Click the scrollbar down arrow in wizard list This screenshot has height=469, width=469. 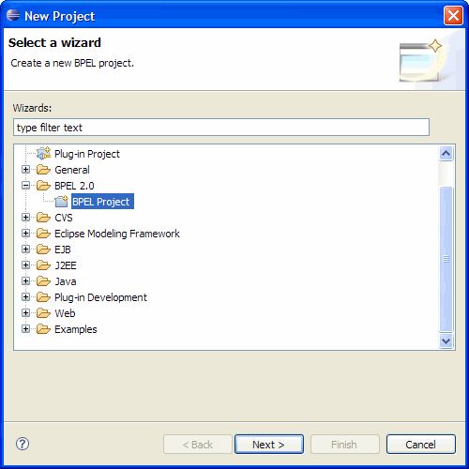tap(446, 340)
